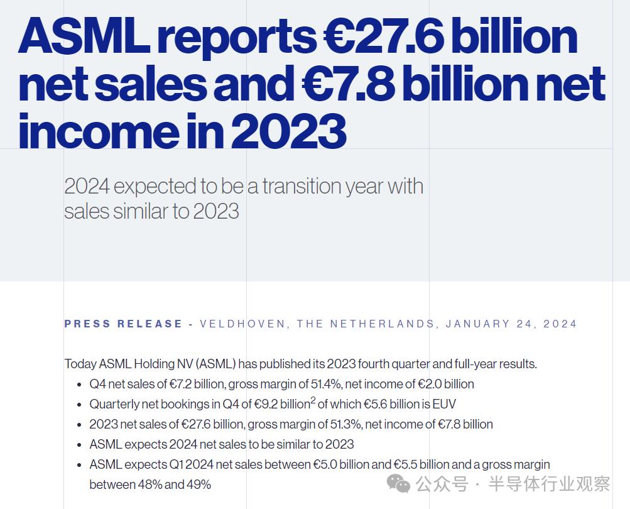Click the ASML reports headline title
Image resolution: width=630 pixels, height=509 pixels.
[x=312, y=83]
